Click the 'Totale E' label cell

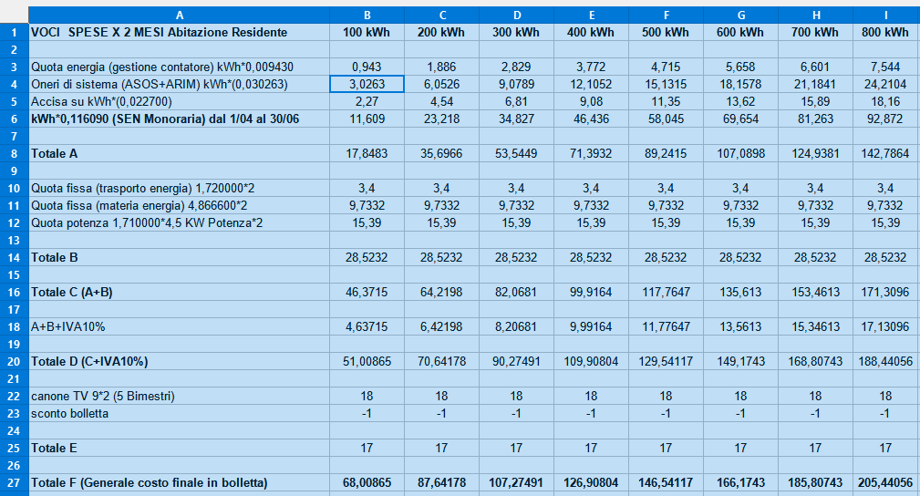point(179,449)
